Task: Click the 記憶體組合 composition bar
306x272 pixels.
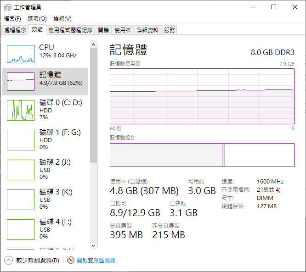Action: pos(202,155)
